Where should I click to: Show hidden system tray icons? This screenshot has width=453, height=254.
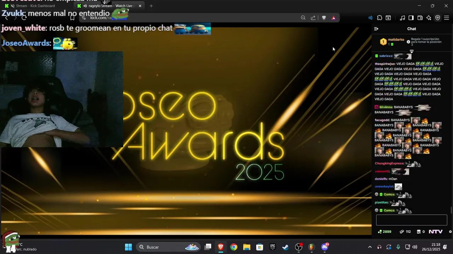point(370,247)
